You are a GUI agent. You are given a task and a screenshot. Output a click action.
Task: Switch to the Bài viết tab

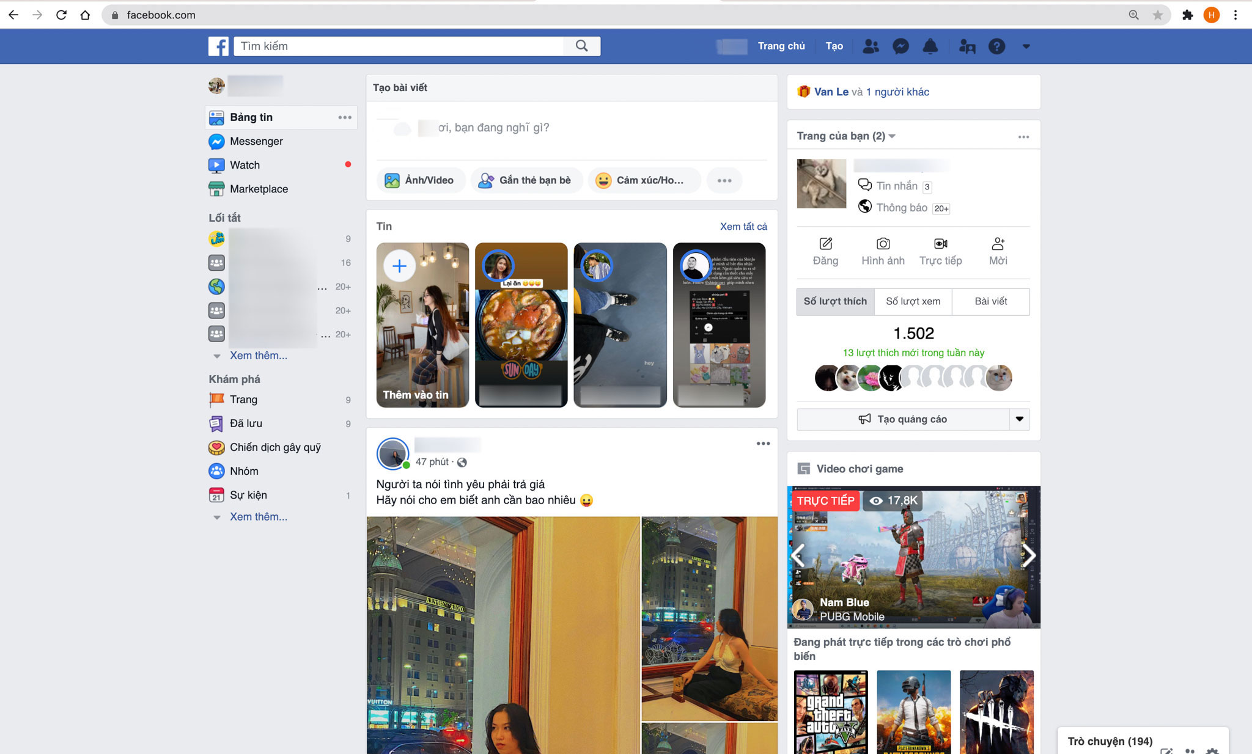[x=990, y=301]
